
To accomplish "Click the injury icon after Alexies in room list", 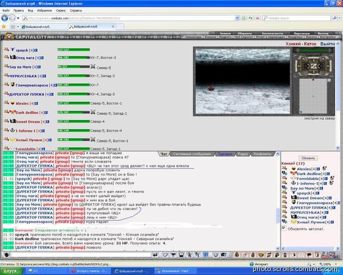I will point(324,168).
